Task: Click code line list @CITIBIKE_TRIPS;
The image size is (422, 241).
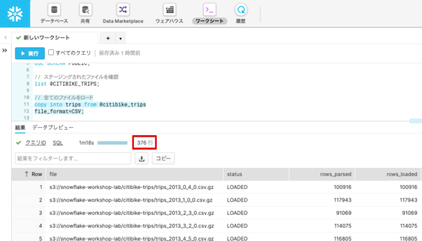Action: click(x=67, y=84)
